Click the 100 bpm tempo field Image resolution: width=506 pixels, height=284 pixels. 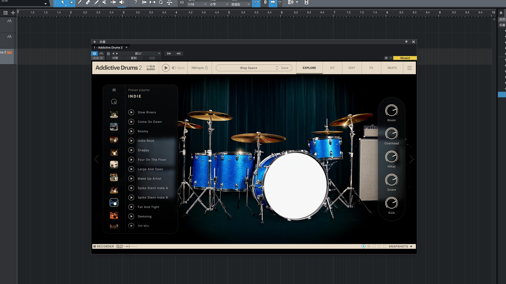[197, 68]
